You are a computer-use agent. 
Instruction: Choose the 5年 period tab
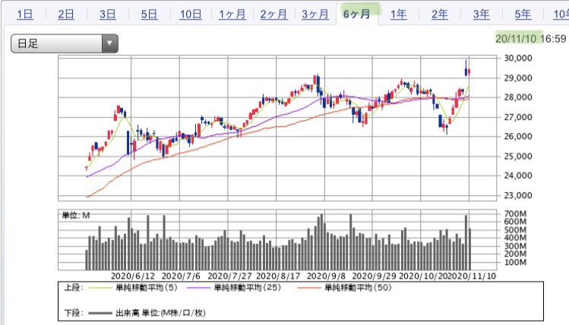(x=523, y=14)
